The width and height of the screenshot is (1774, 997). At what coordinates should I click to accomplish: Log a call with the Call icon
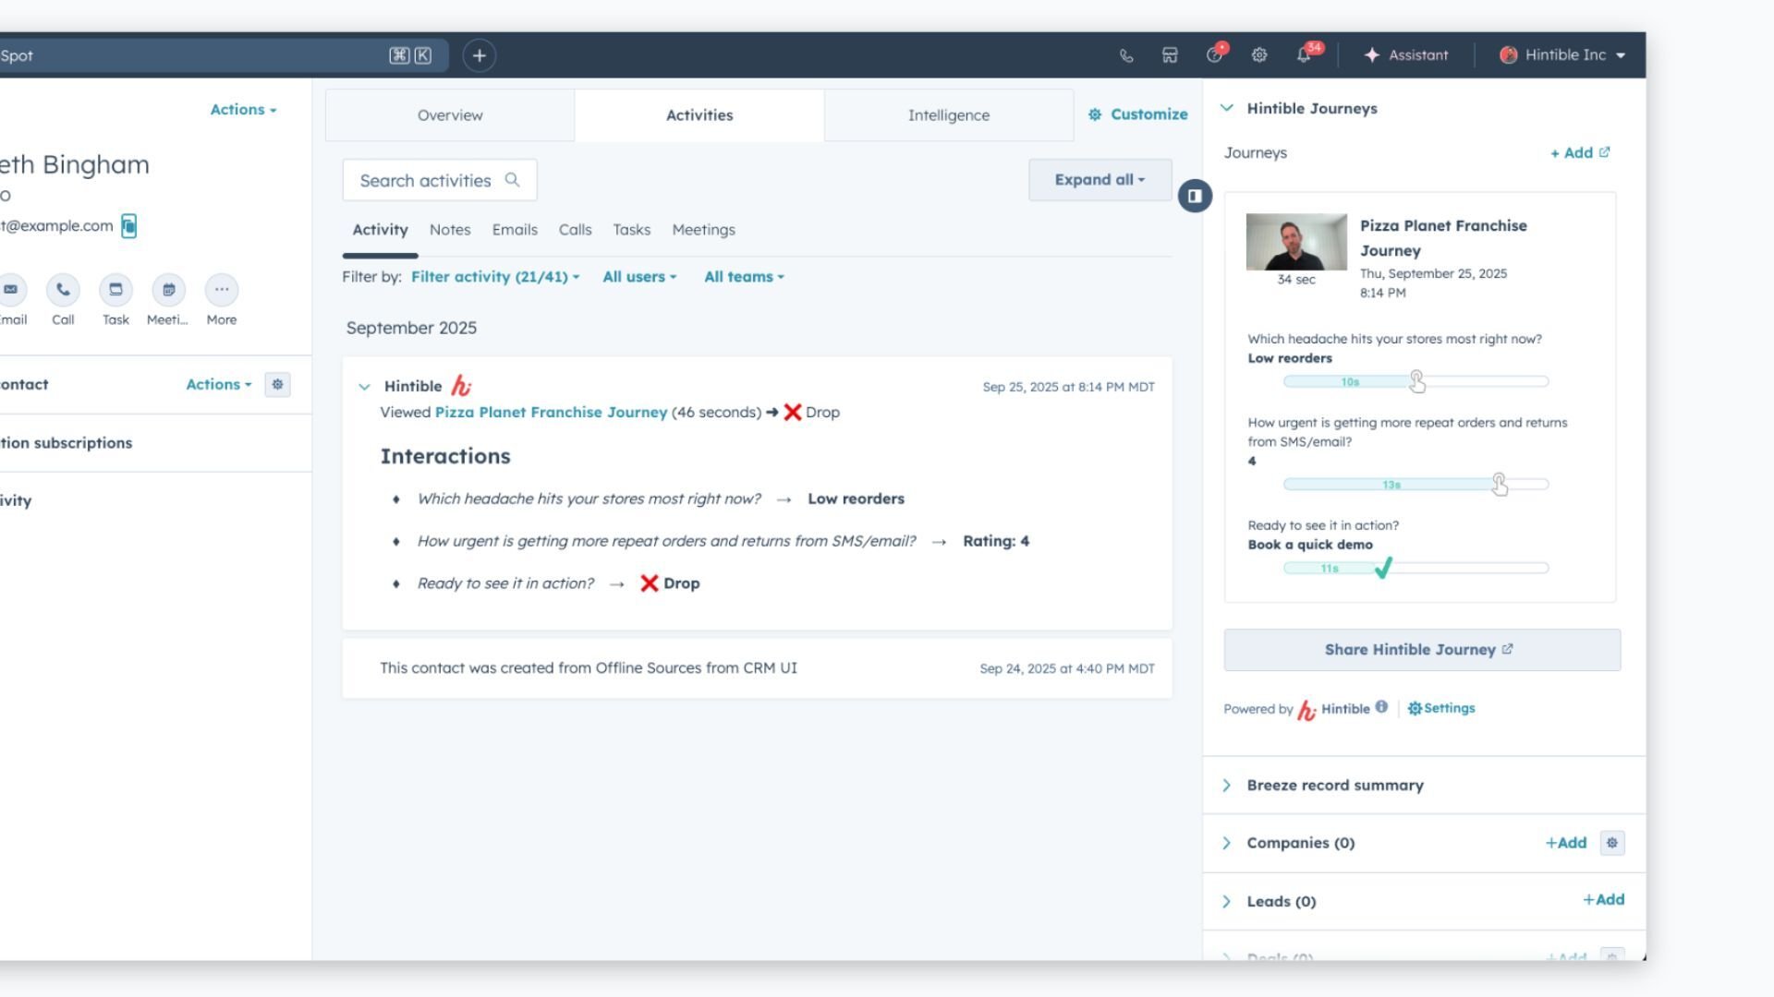(63, 289)
